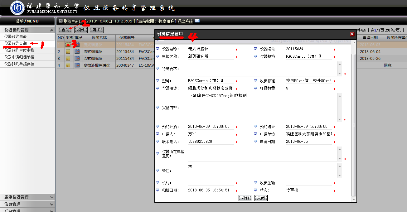Click the 退出系统 logout link
Screen dimensions: 407x212
point(185,21)
